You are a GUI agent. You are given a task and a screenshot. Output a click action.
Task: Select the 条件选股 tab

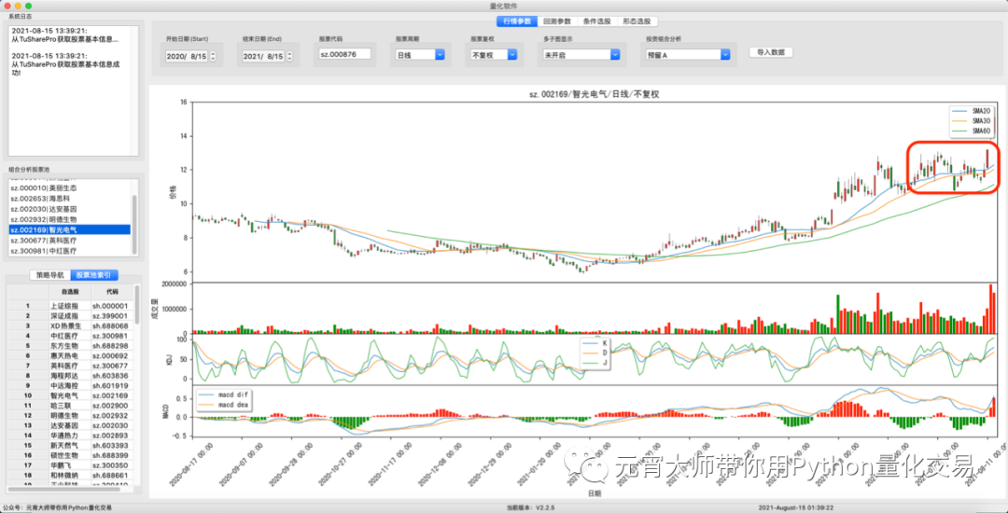(597, 21)
